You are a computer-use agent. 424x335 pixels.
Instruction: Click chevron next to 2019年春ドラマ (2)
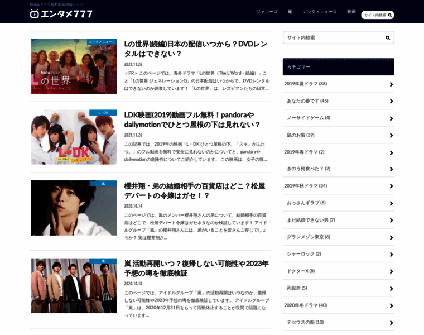(x=391, y=152)
